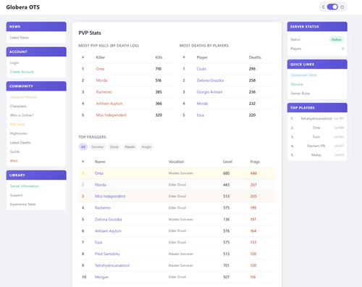Filter top fraggers by Druid

[114, 147]
